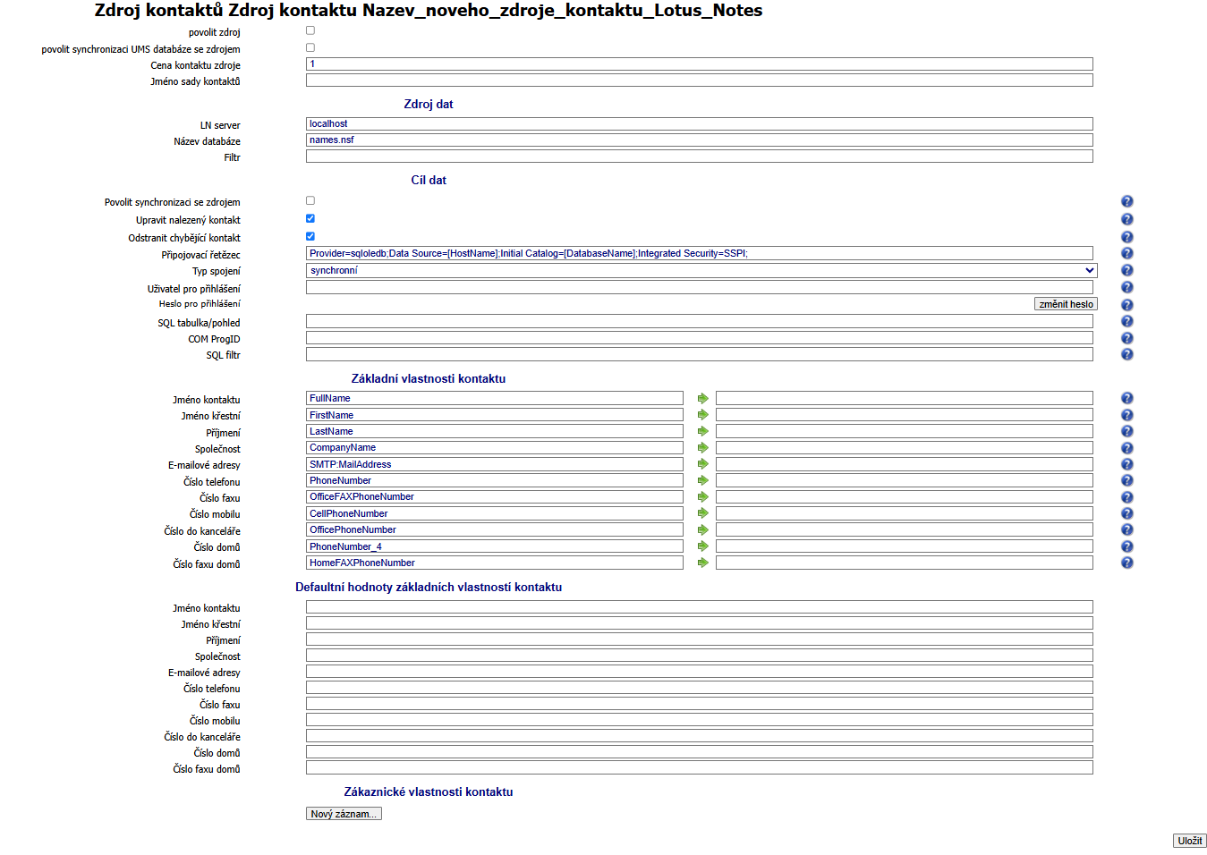Click the green arrow beside HomeFAXPhoneNumber
Screen dimensions: 1207x855
tap(702, 563)
